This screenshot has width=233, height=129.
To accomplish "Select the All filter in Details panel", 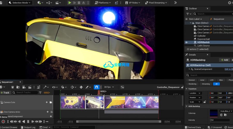I will (x=216, y=84).
